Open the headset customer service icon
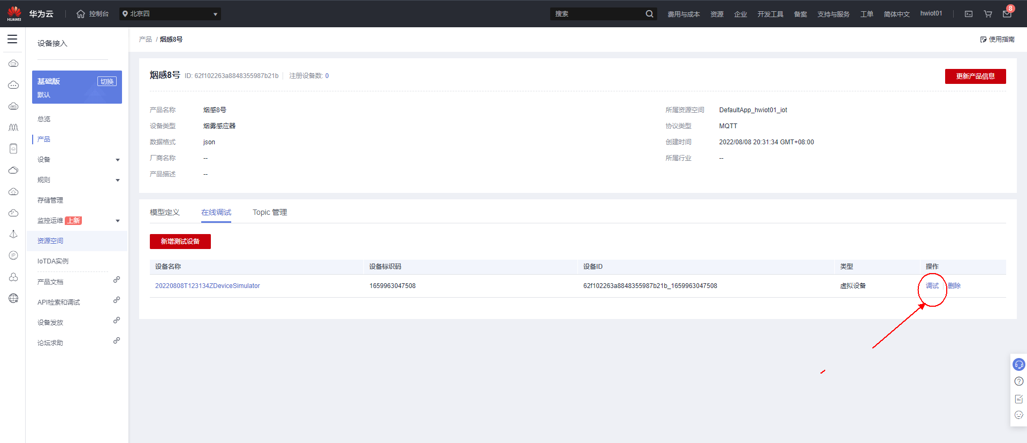 (x=1019, y=364)
